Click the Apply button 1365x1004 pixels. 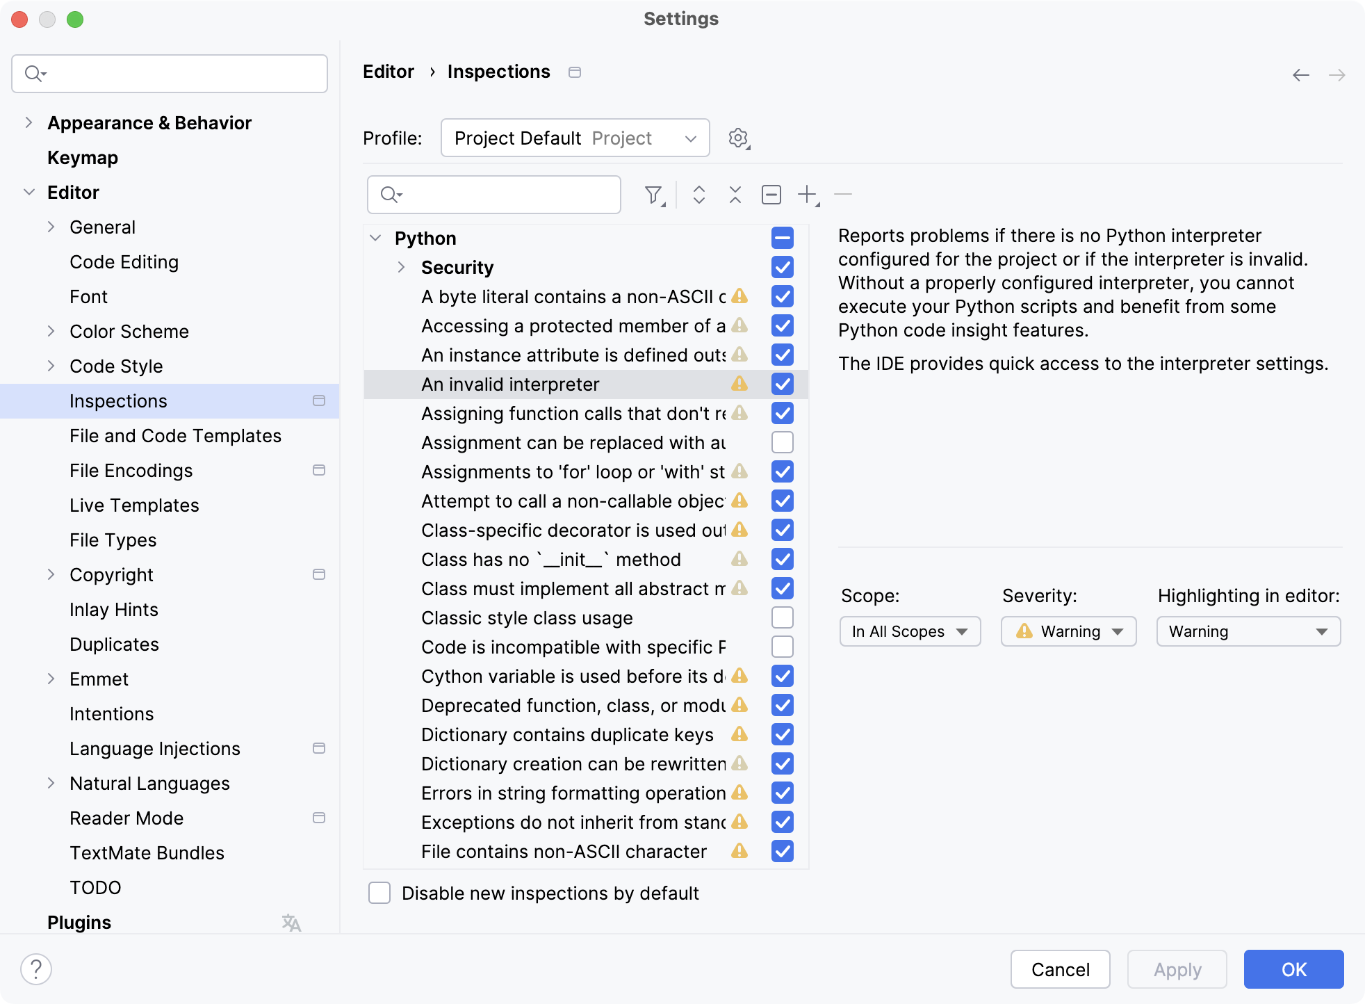1176,969
